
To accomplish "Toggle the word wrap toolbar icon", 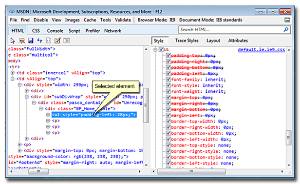I will 66,41.
